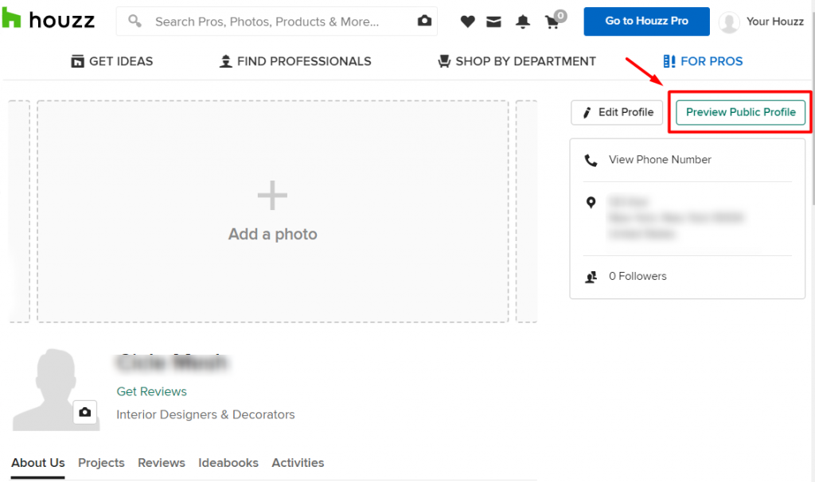This screenshot has width=815, height=482.
Task: Open the Ideabooks tab
Action: tap(228, 463)
